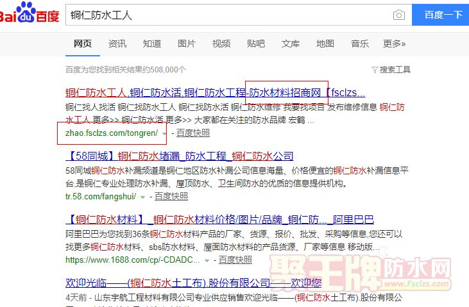Open the 欢迎光临——(铜仁防水土工布) result

(193, 283)
